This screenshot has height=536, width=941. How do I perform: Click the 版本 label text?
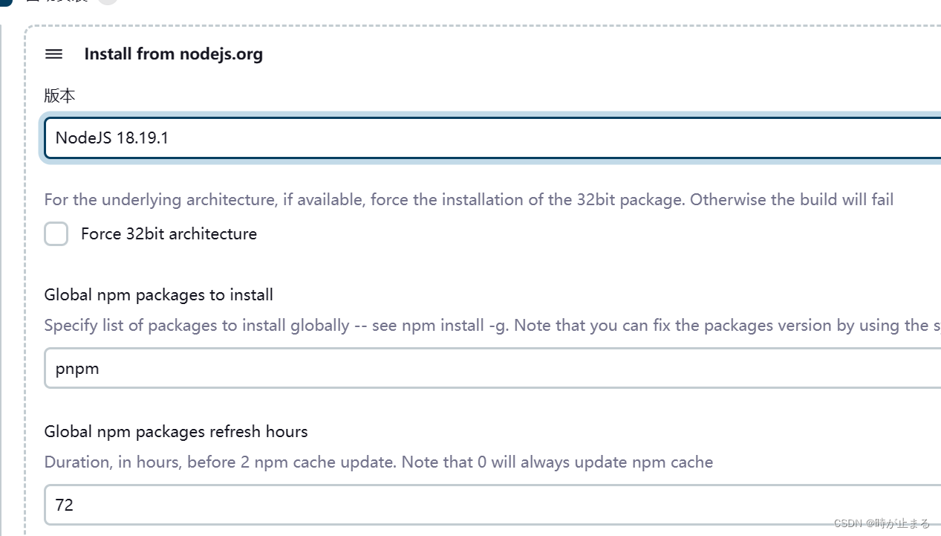pos(59,96)
